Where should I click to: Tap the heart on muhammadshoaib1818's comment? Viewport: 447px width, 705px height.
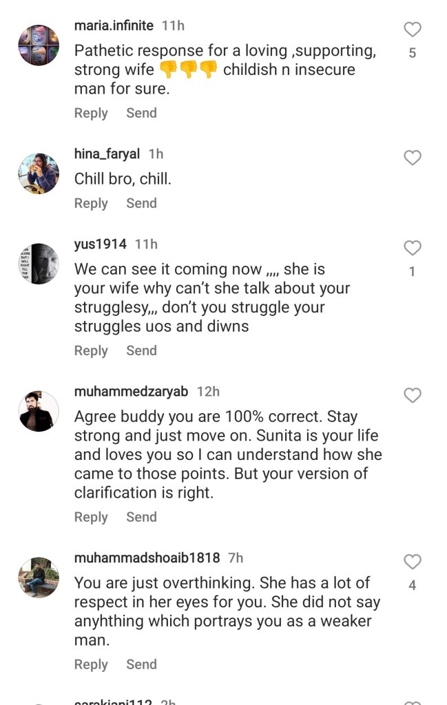(412, 562)
